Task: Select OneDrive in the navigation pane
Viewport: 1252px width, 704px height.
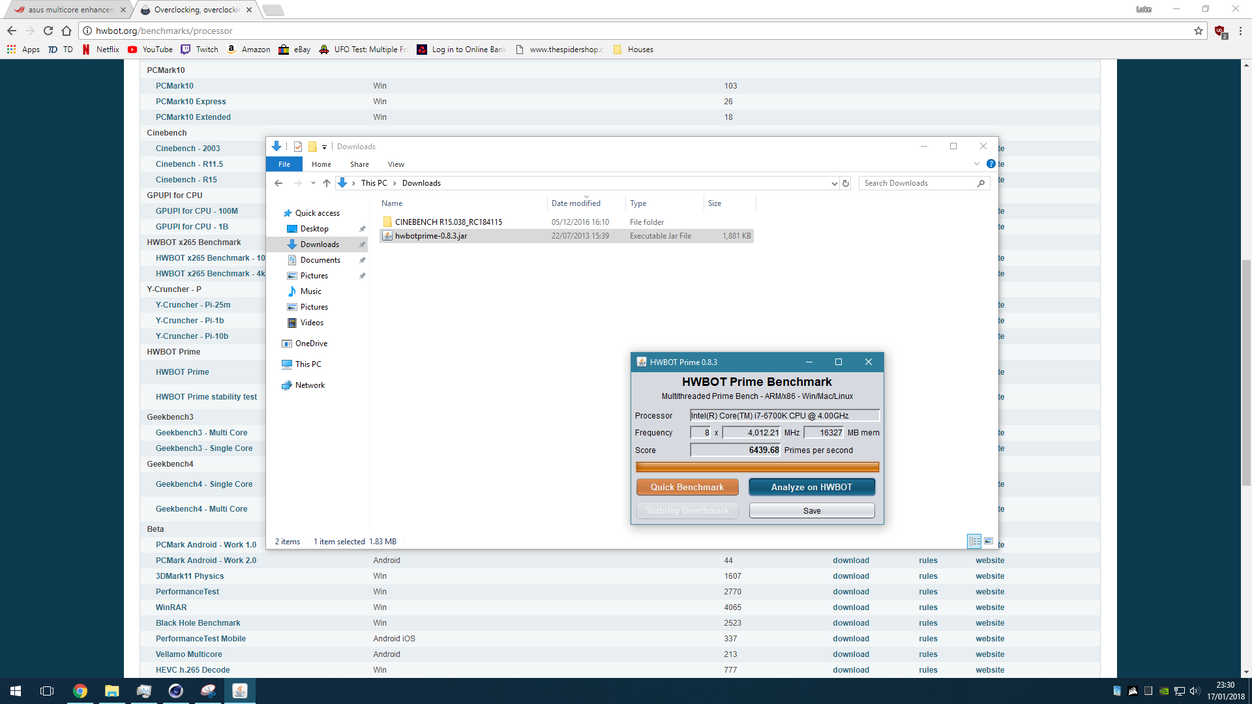Action: tap(311, 344)
